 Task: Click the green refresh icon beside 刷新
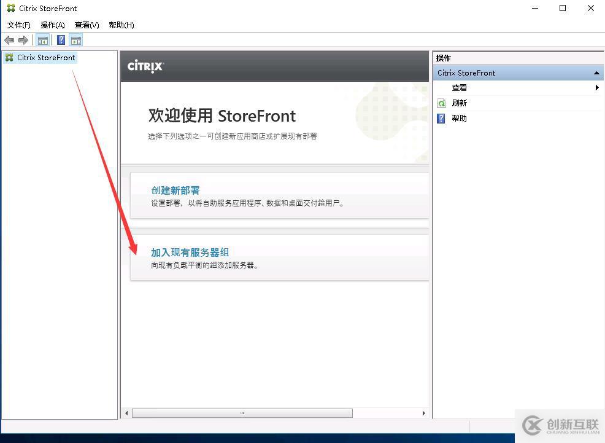tap(441, 103)
